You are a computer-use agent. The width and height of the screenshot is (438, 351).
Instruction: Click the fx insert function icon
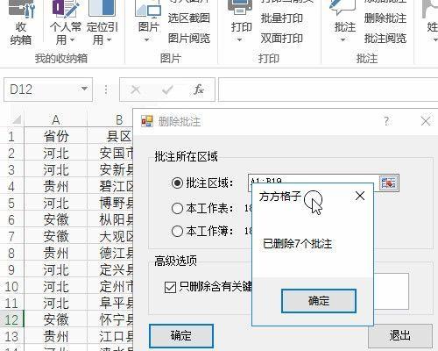tap(199, 90)
